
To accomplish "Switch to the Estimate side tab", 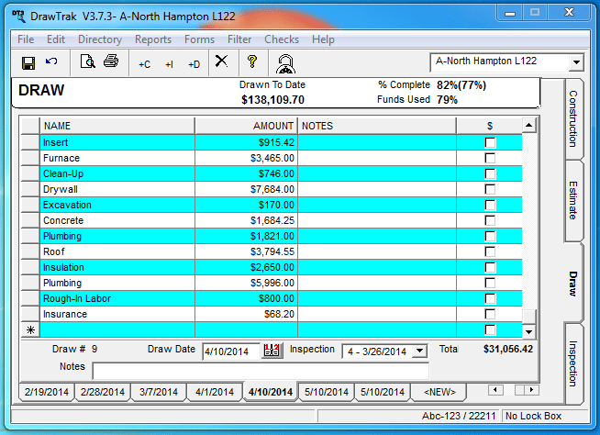I will 572,200.
